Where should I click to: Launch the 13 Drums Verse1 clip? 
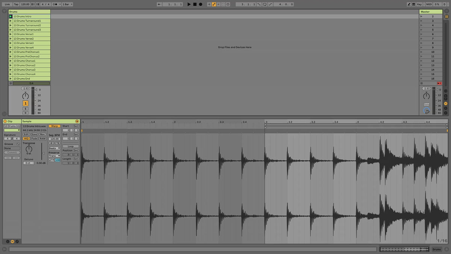[x=11, y=34]
